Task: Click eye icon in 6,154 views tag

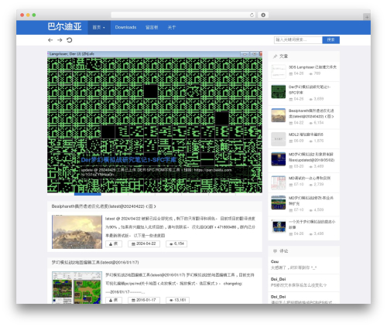Action: click(x=171, y=244)
